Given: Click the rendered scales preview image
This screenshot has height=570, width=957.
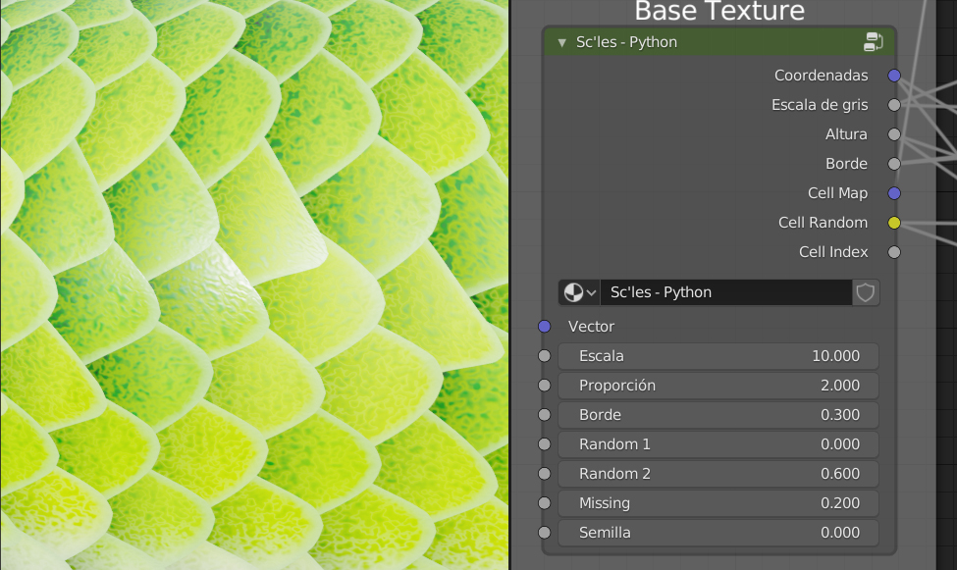Looking at the screenshot, I should [254, 285].
